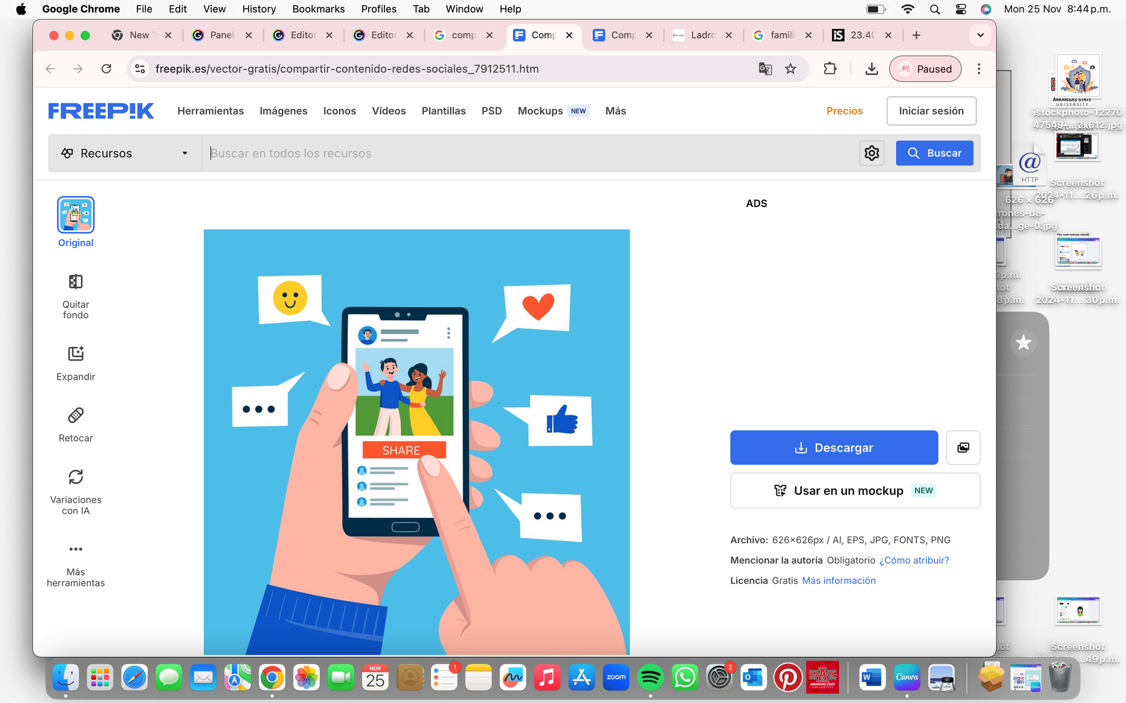Click the Google Translate icon in address bar
This screenshot has height=703, width=1126.
(x=765, y=69)
